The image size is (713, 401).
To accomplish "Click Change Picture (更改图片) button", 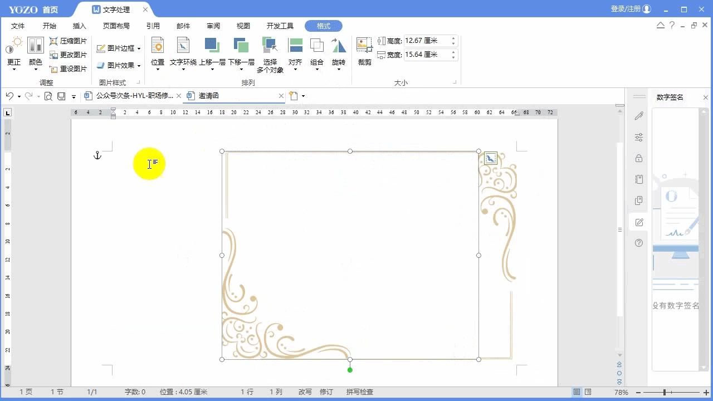I will [x=68, y=55].
